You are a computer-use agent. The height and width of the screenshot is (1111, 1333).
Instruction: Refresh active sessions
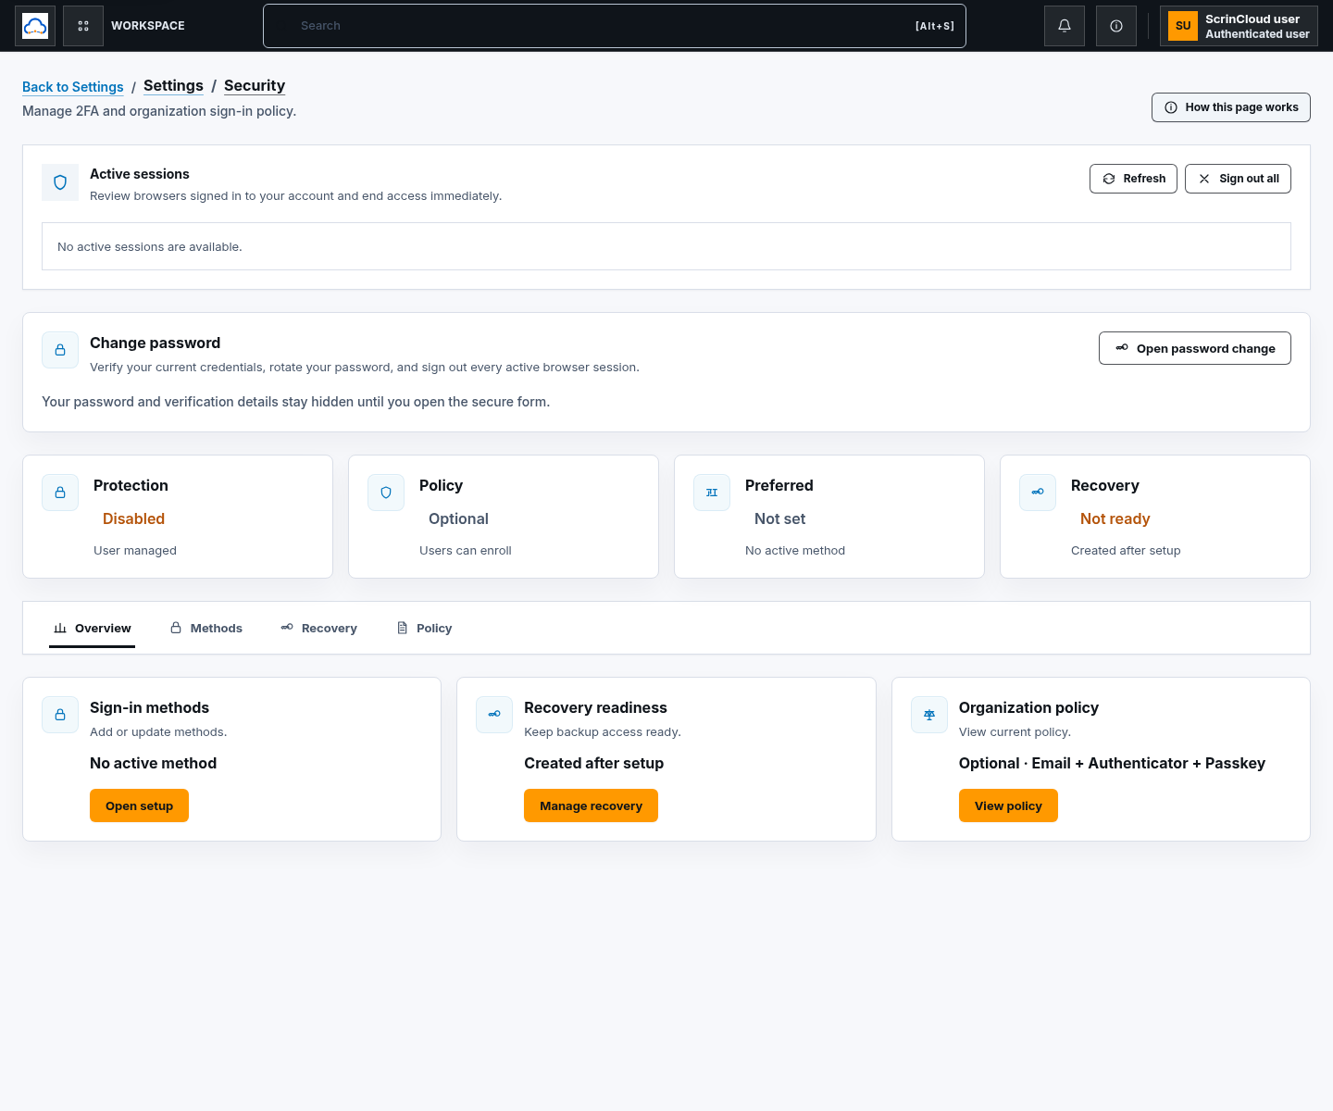[x=1134, y=179]
